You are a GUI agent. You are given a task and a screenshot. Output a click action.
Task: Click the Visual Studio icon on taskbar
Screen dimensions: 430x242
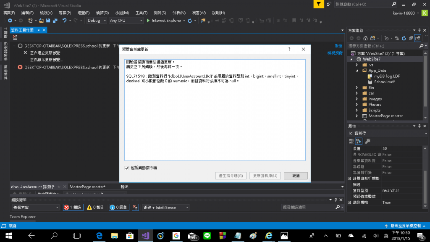coord(145,236)
